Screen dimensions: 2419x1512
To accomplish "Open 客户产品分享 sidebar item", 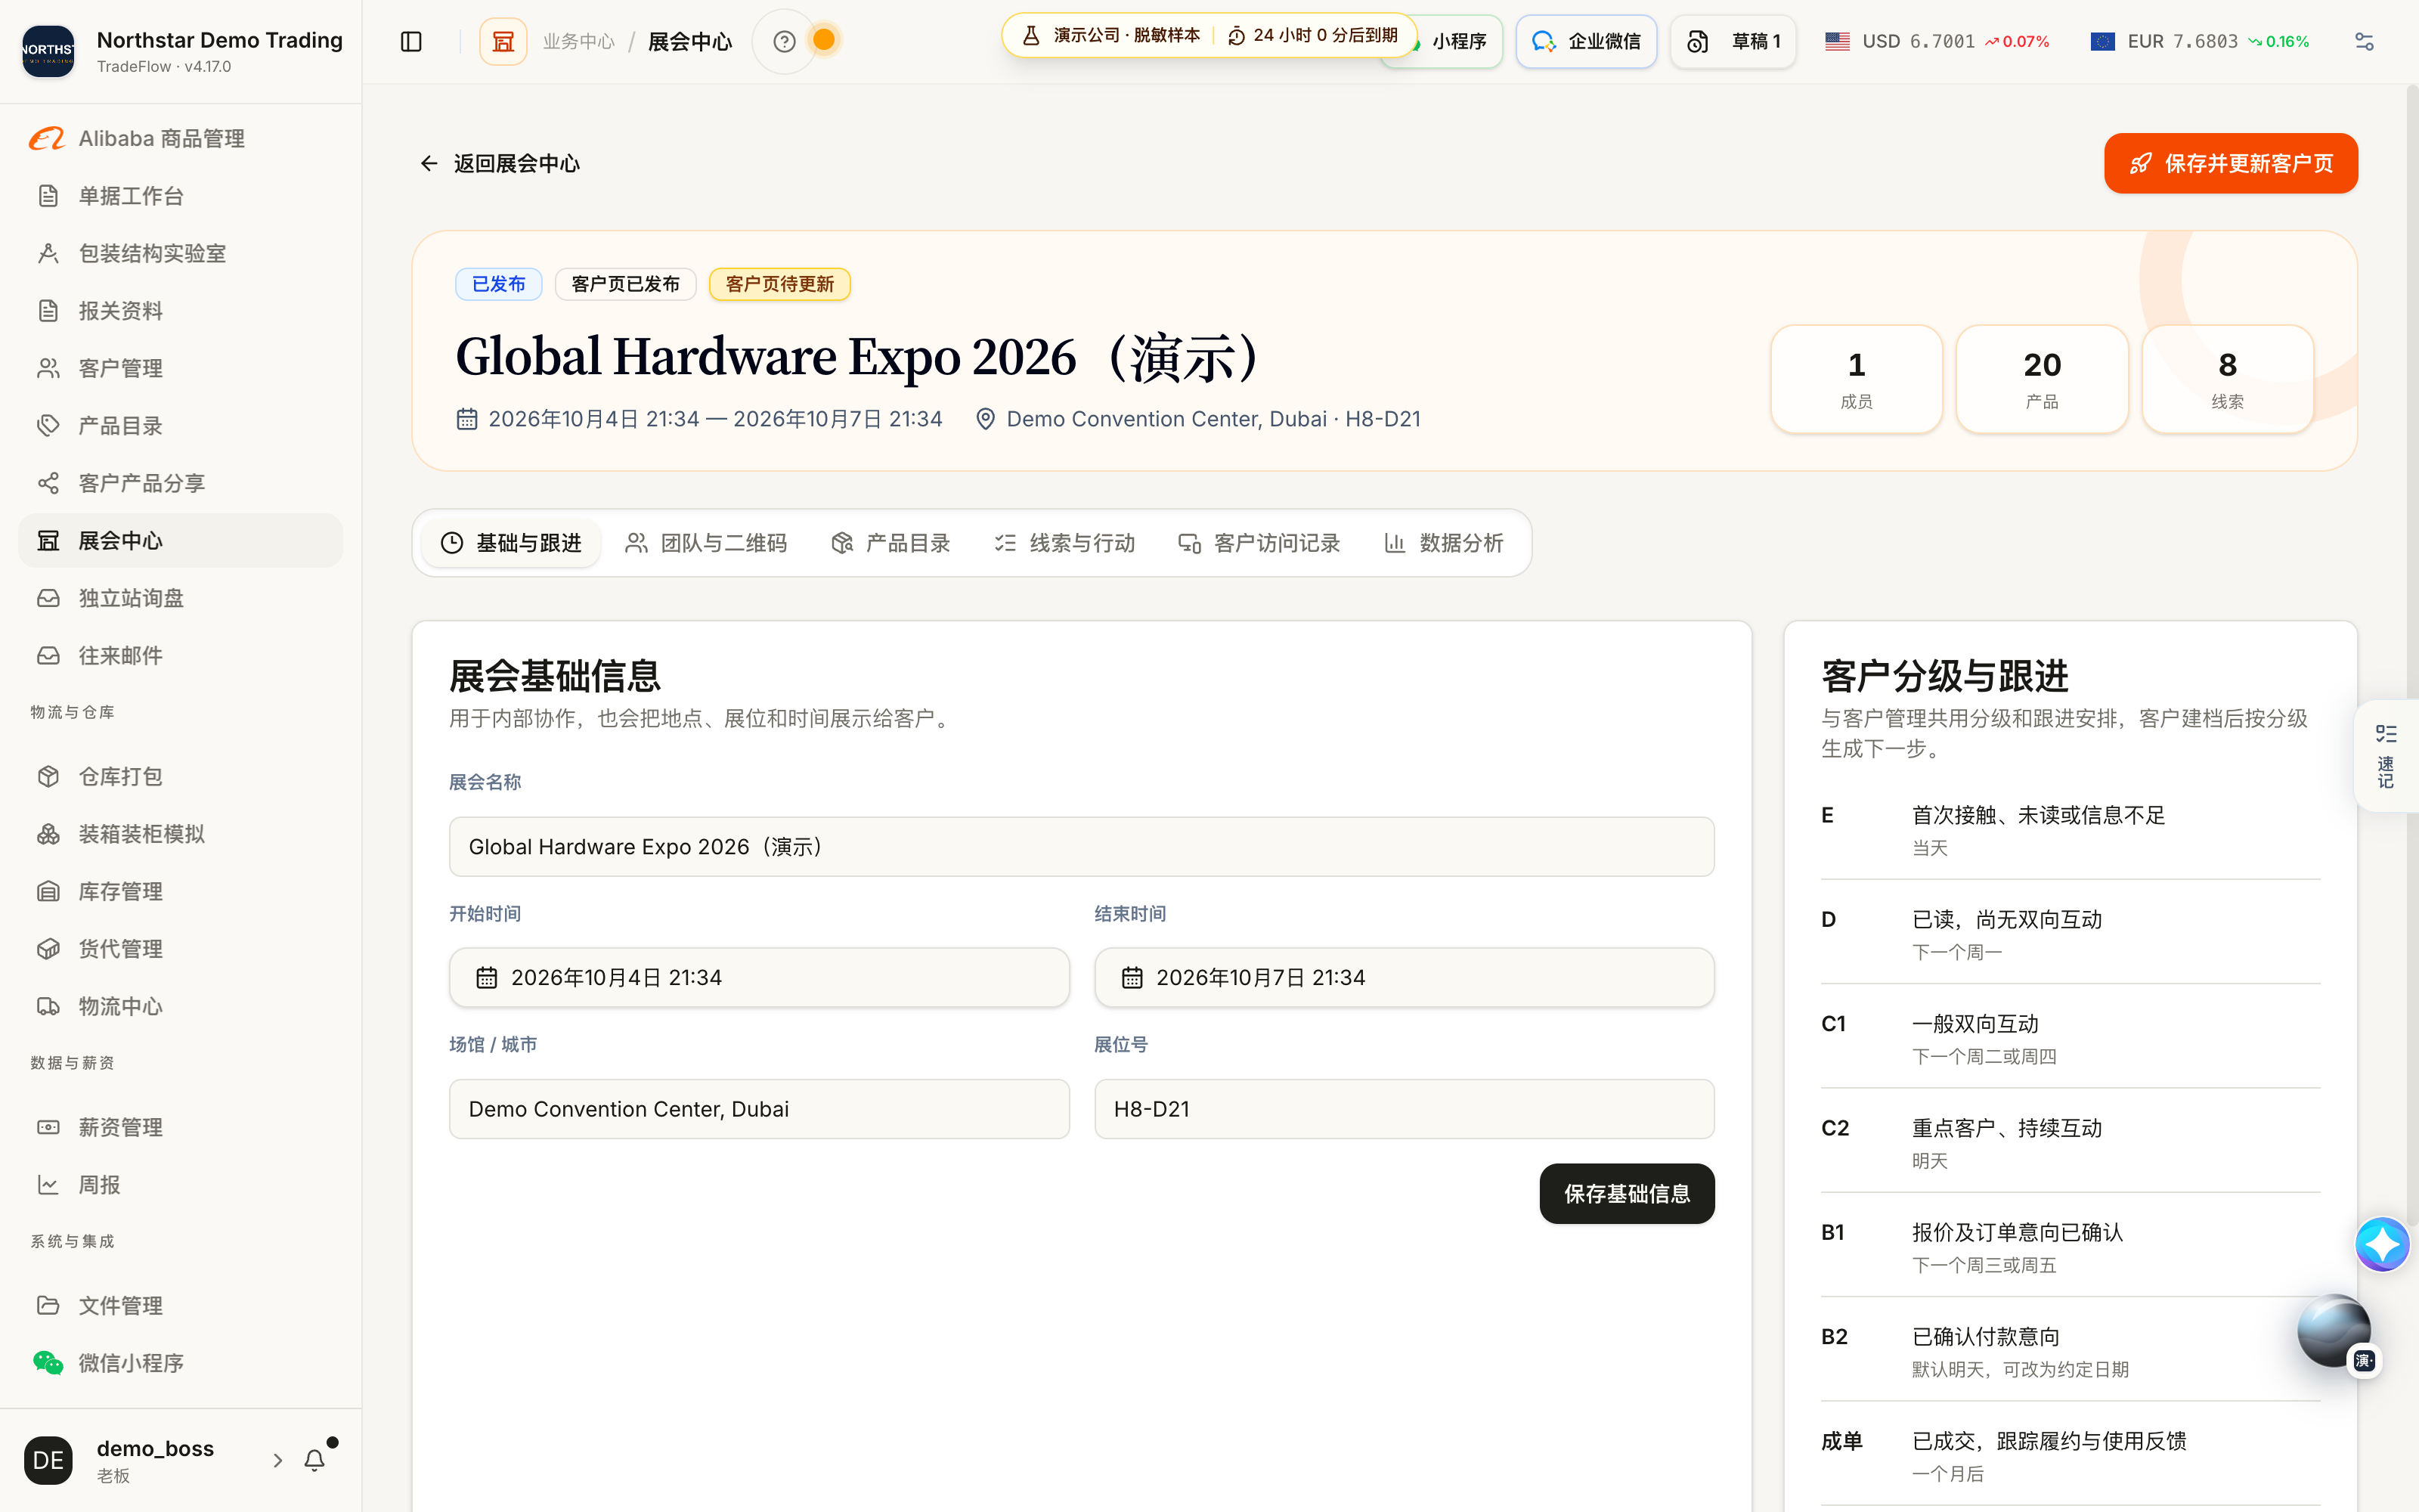I will [x=181, y=483].
